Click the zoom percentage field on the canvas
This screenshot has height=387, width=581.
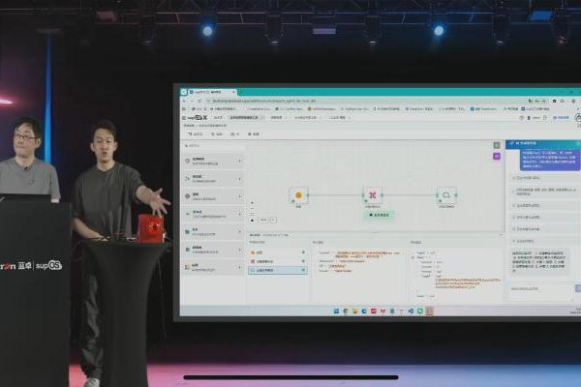click(x=263, y=220)
